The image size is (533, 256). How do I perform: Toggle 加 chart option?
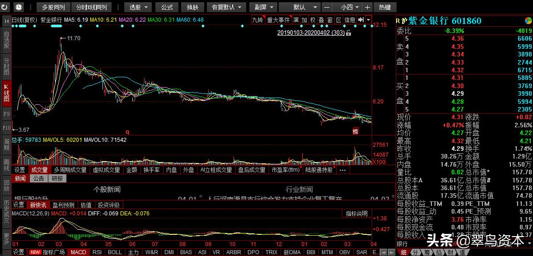(x=304, y=20)
